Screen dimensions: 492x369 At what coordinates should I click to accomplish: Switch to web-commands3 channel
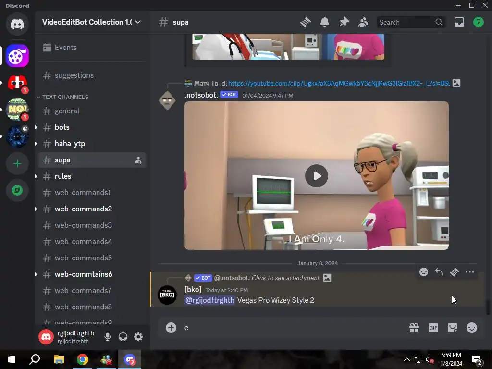click(x=92, y=225)
